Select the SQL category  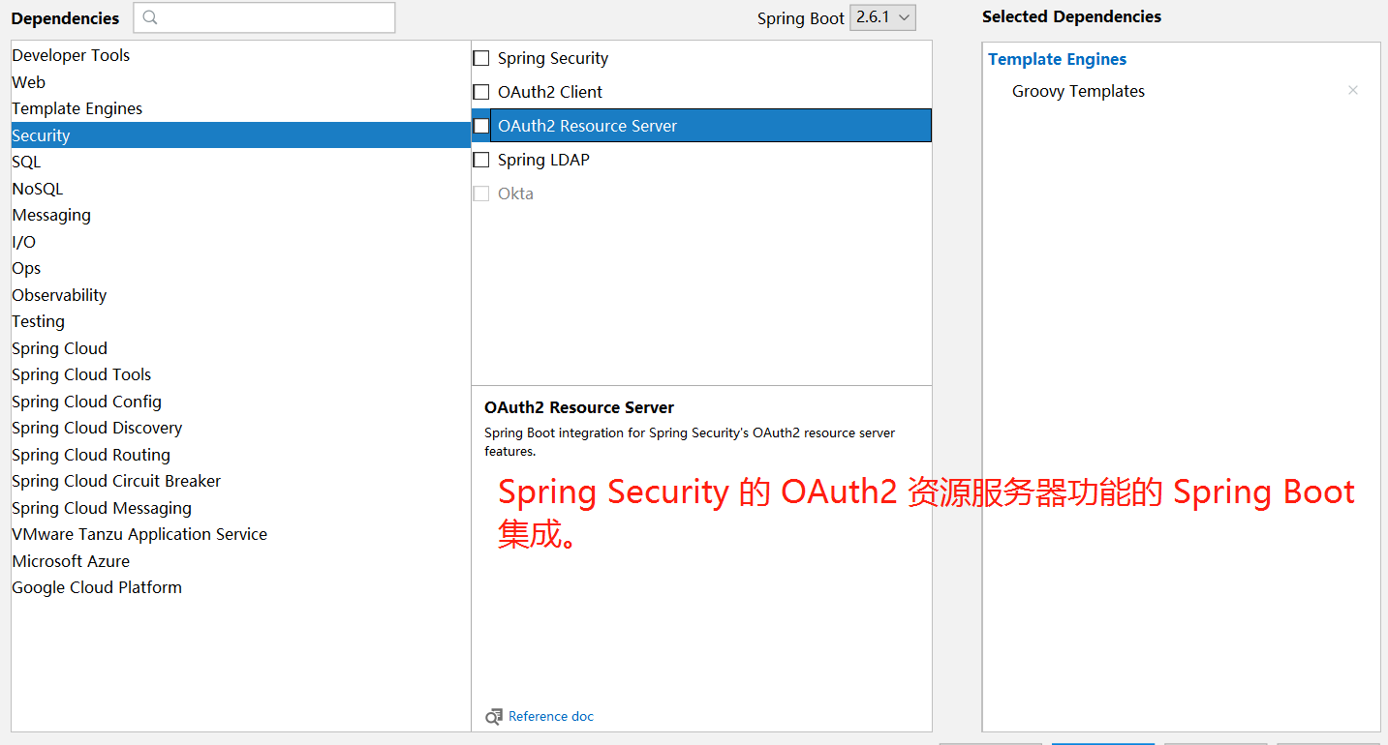click(25, 162)
